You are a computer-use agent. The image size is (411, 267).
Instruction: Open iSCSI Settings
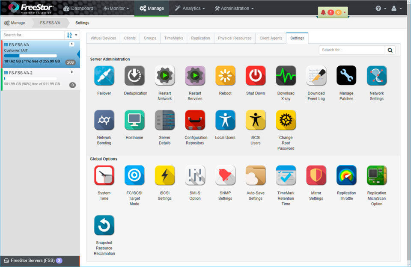click(x=164, y=175)
